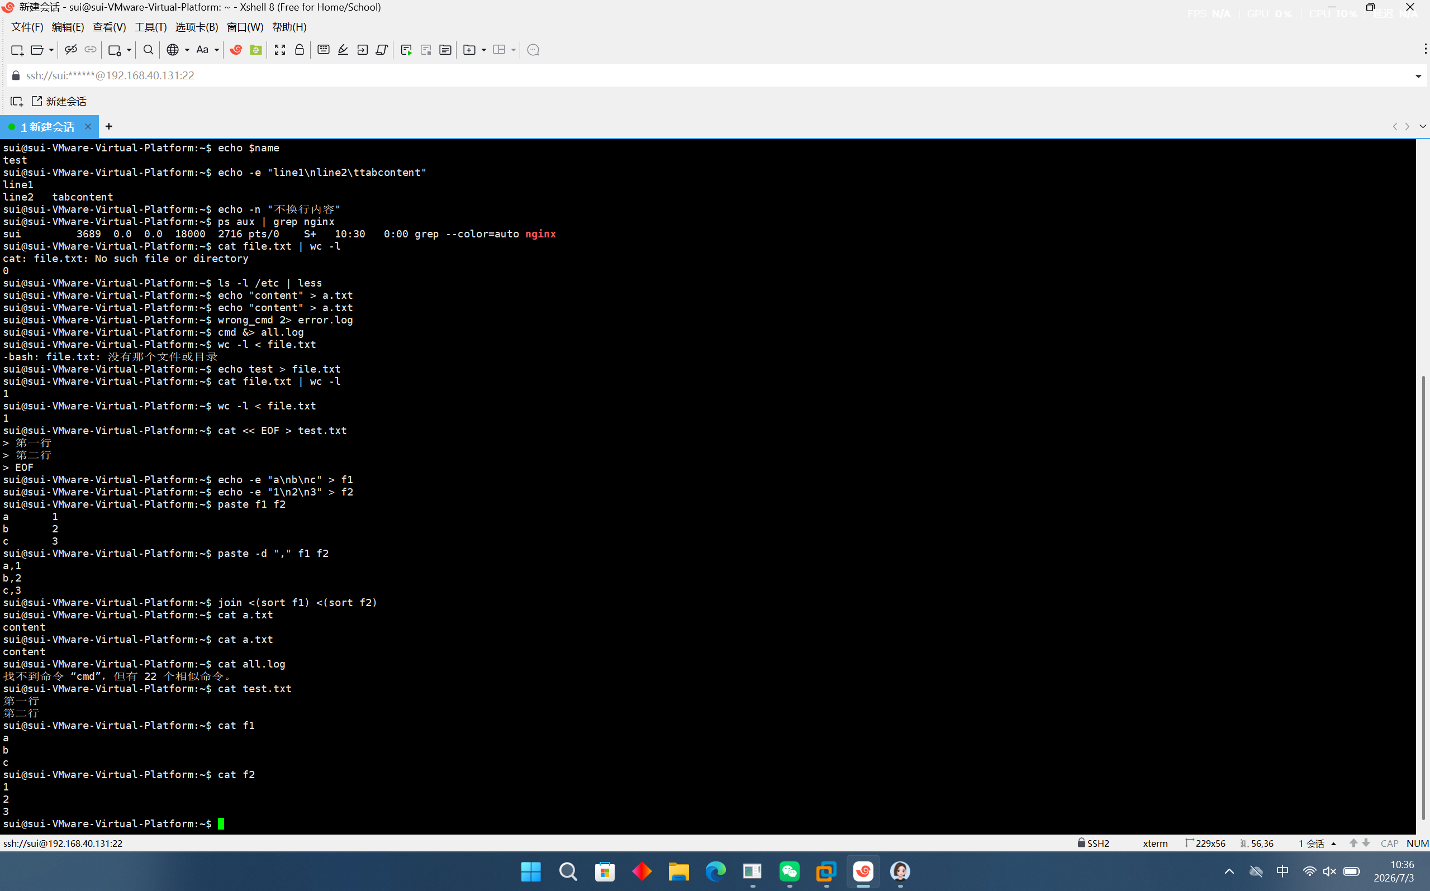Image resolution: width=1430 pixels, height=891 pixels.
Task: Launch the green Xftp toolbar icon
Action: pos(256,50)
